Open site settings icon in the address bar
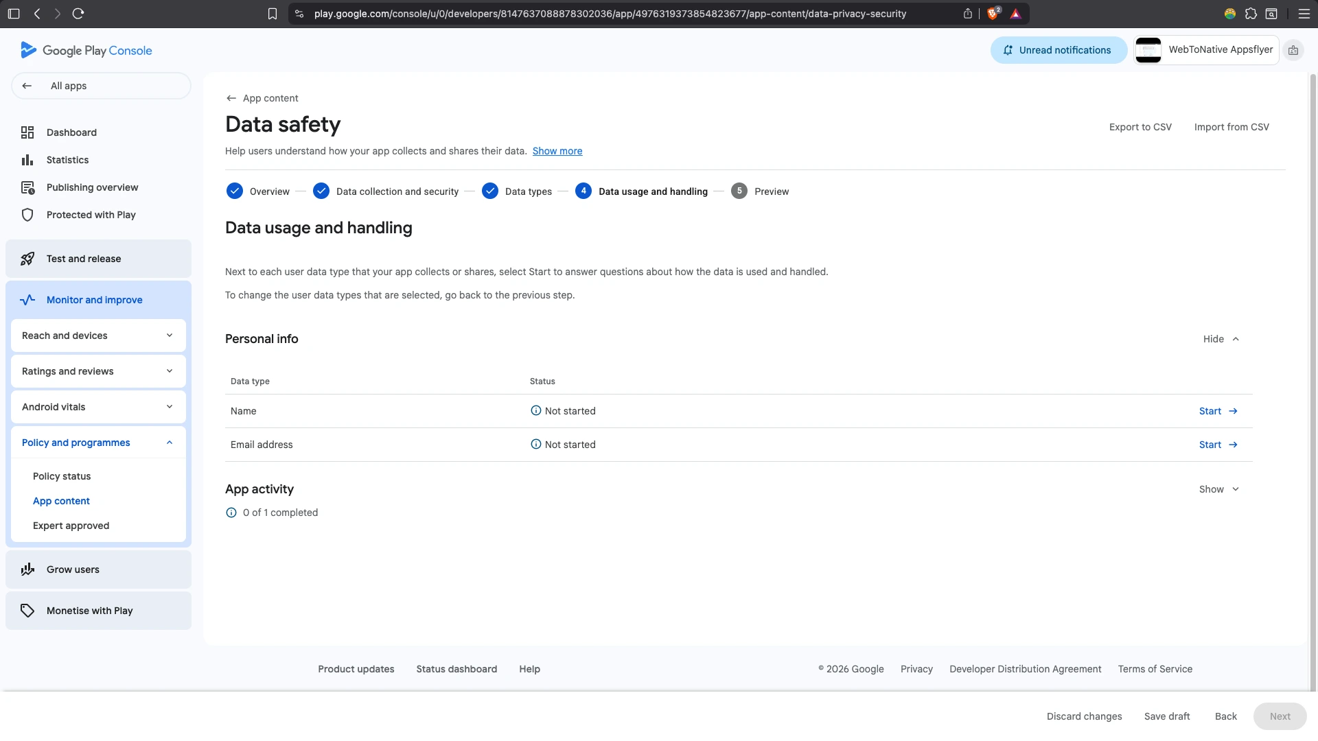Viewport: 1318px width, 741px height. (x=299, y=14)
